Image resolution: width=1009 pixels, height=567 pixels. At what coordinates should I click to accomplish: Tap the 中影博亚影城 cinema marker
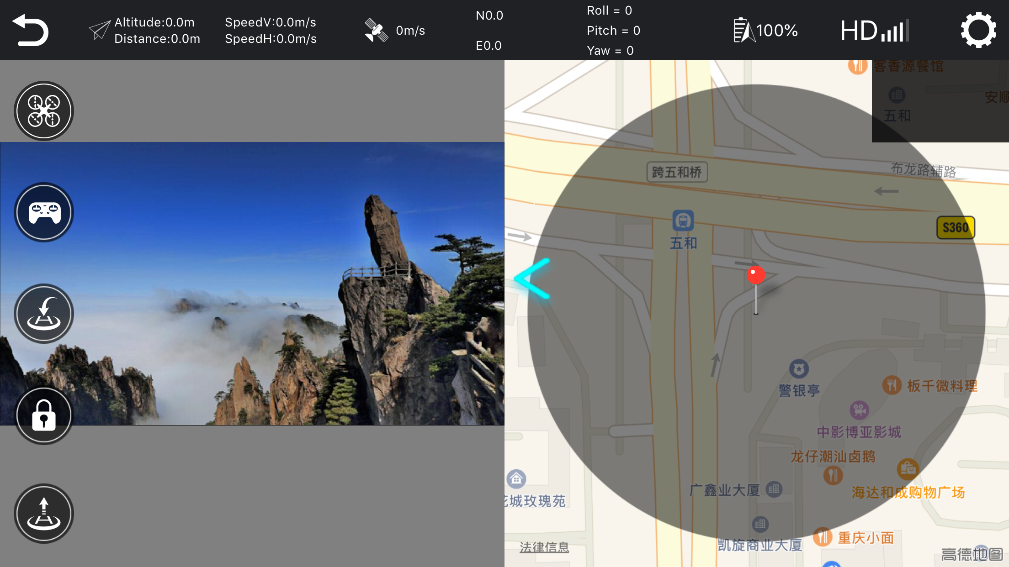tap(859, 410)
